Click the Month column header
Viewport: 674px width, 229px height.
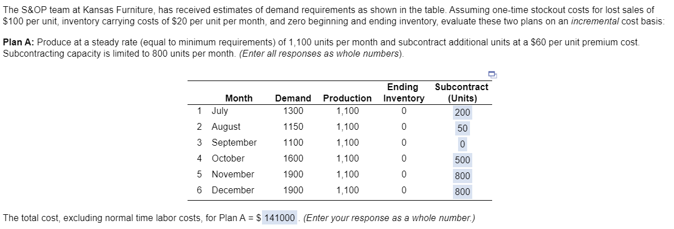[239, 98]
